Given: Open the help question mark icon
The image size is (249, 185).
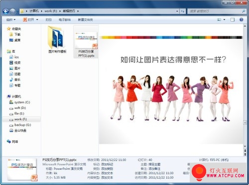Looking at the screenshot, I should click(x=242, y=20).
